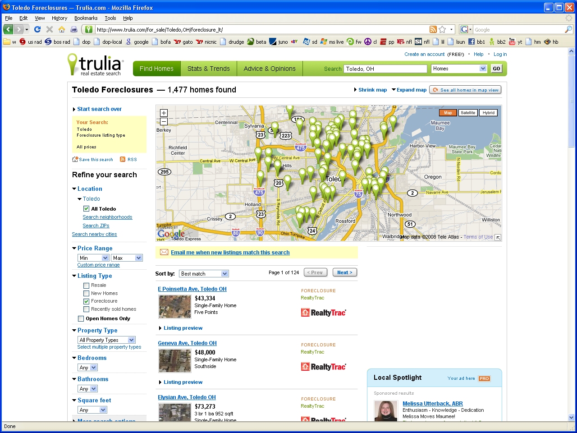Open the Tools menu
Viewport: 577px width, 433px height.
point(110,18)
